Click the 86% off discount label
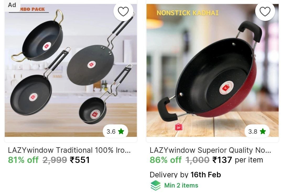The width and height of the screenshot is (283, 193). point(165,160)
